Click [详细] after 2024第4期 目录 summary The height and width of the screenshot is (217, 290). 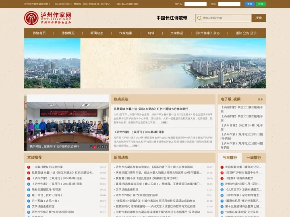pos(135,145)
